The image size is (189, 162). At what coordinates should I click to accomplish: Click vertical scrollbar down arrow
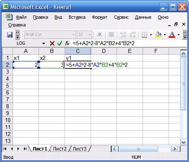[x=184, y=142]
